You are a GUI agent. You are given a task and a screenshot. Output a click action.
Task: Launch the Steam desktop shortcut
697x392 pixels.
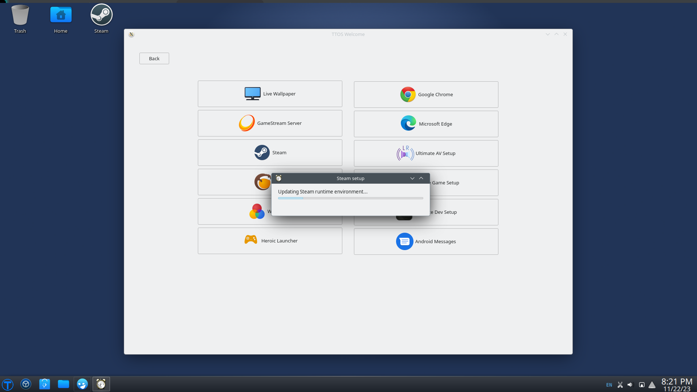tap(101, 19)
